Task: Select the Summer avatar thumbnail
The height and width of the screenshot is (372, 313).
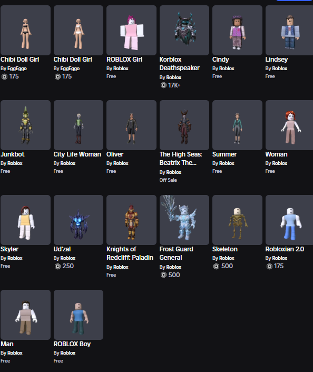Action: (x=237, y=125)
